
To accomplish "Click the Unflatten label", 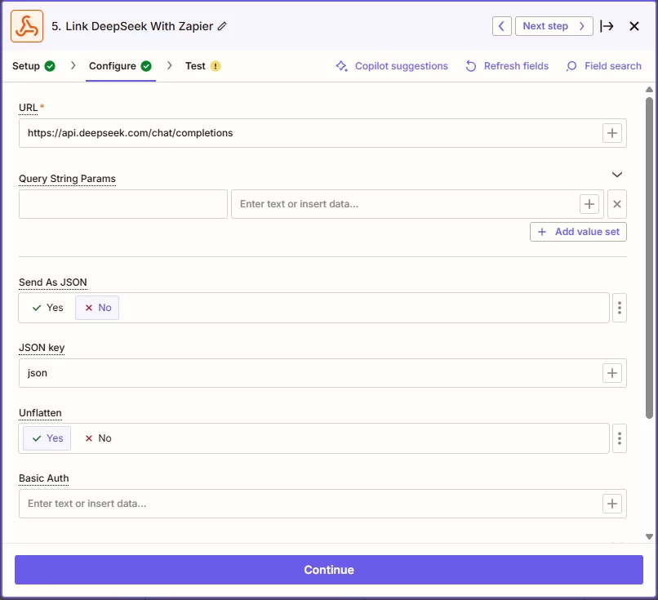I will (40, 413).
